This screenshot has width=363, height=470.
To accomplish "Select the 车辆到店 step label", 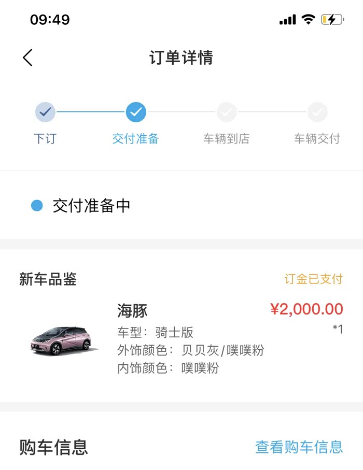I will (x=227, y=139).
